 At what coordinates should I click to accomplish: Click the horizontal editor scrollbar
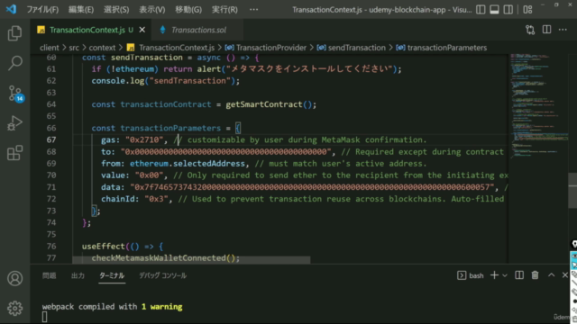[x=191, y=260]
